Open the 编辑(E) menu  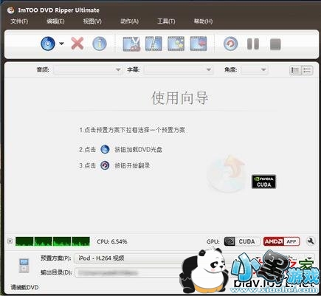coord(55,21)
